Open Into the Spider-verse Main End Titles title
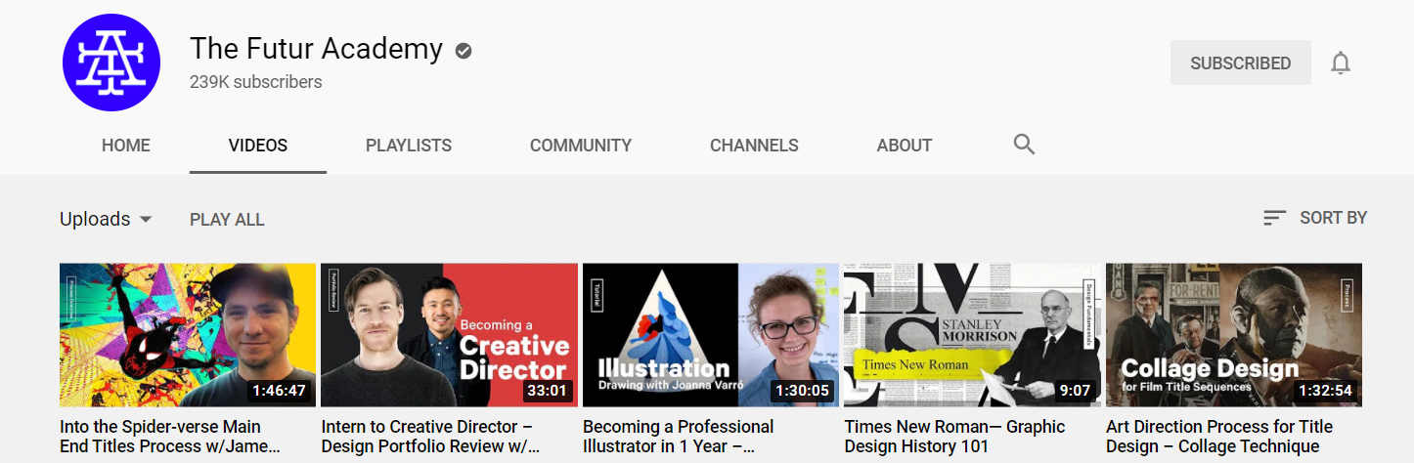 click(170, 437)
